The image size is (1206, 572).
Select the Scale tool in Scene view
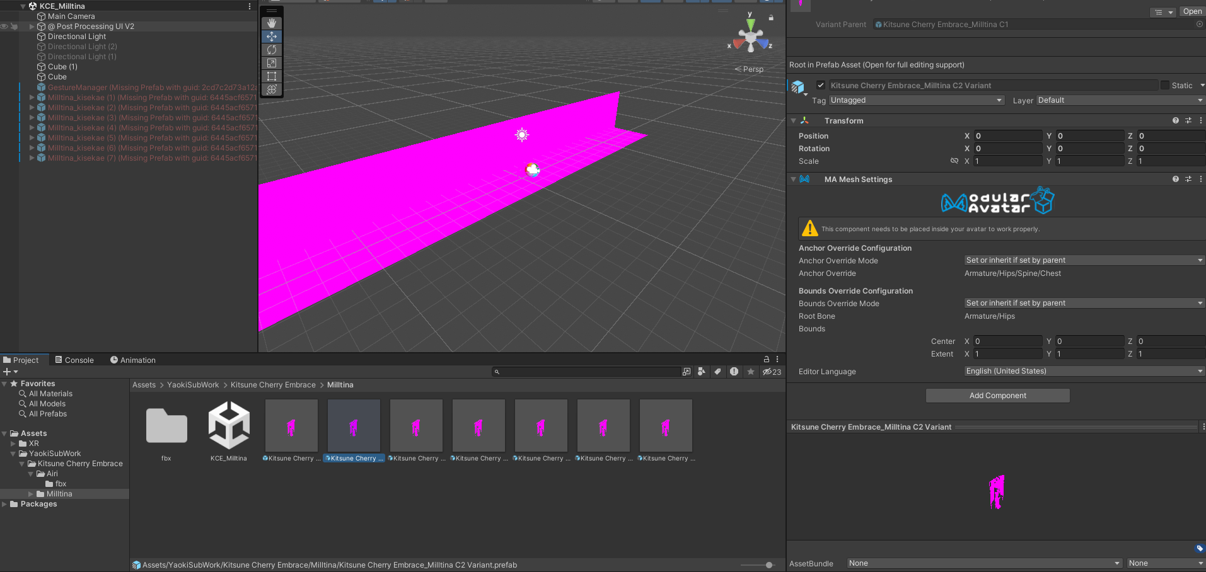click(272, 63)
